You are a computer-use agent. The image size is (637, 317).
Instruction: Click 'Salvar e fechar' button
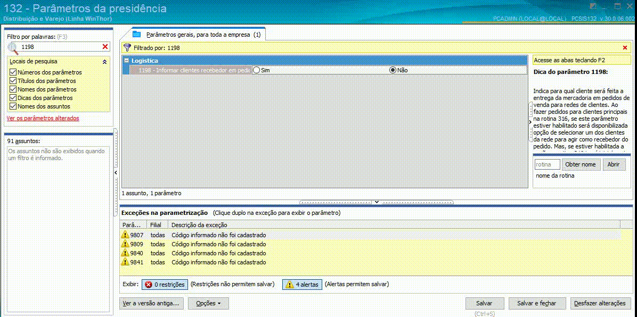[x=538, y=303]
